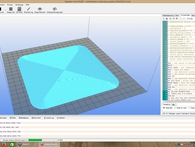
Task: Redo edit in G-Code editor
Action: point(184,19)
